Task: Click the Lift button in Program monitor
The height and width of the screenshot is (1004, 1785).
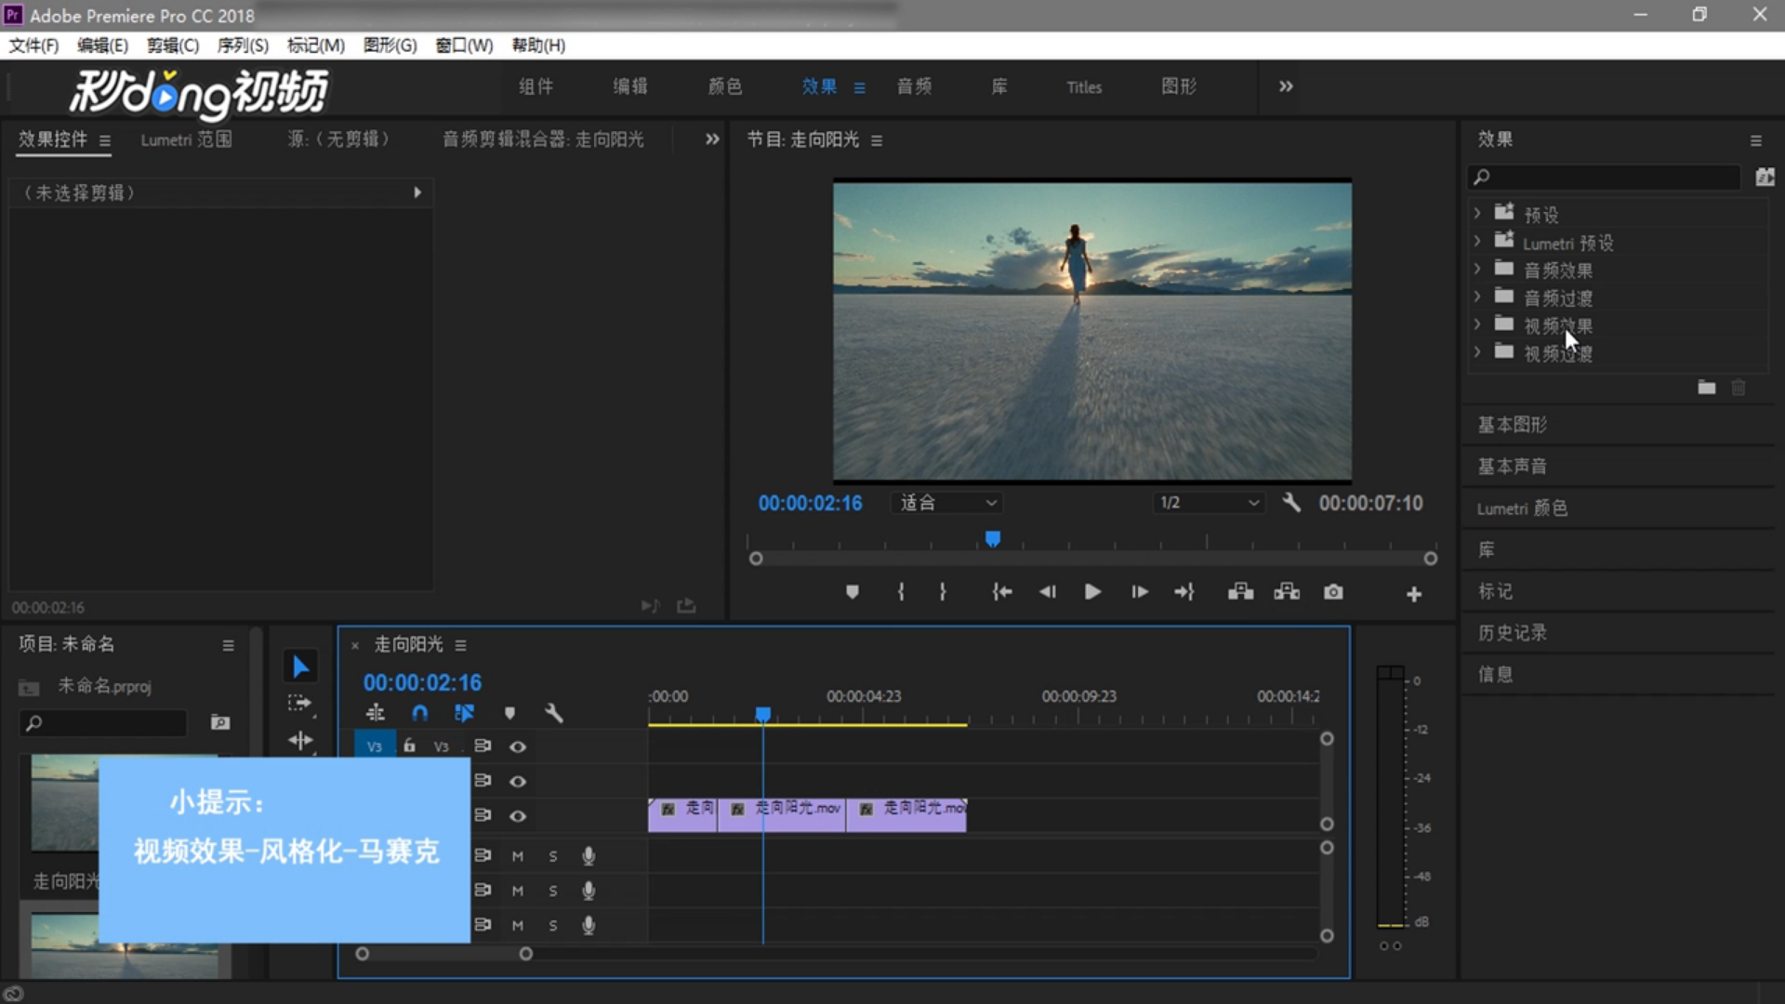Action: (1240, 592)
